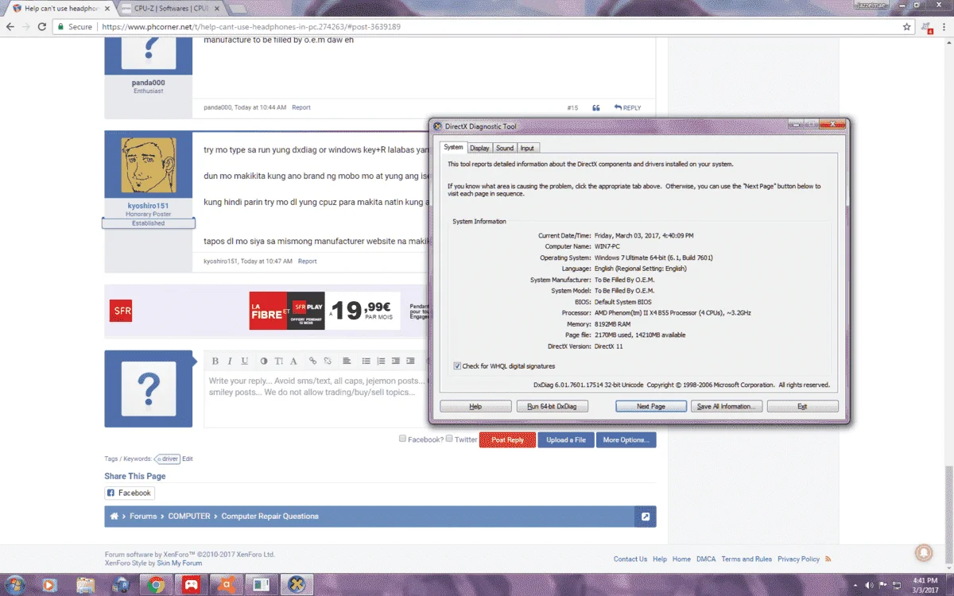Screen dimensions: 954x596
Task: Click the breadcrumb jump arrow icon
Action: (x=646, y=517)
